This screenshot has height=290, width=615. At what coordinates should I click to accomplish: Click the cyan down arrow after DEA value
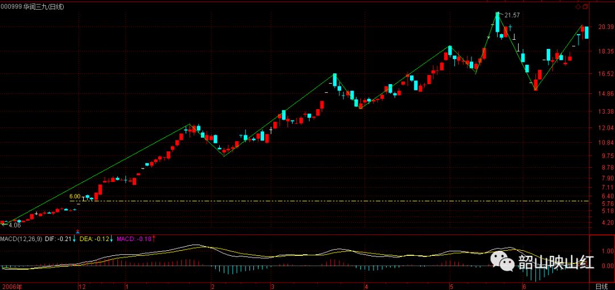pyautogui.click(x=112, y=239)
